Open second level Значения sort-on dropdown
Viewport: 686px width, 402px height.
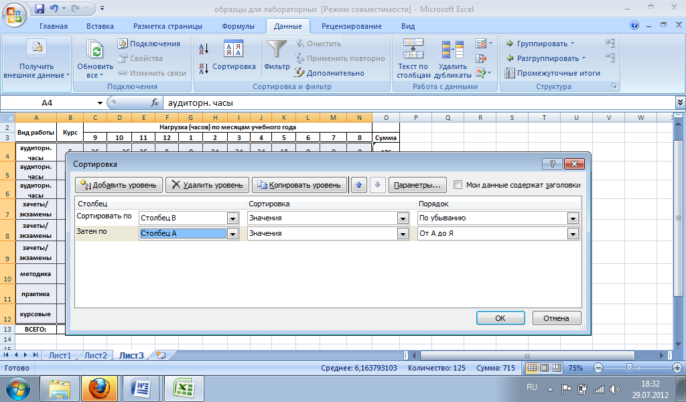click(403, 234)
